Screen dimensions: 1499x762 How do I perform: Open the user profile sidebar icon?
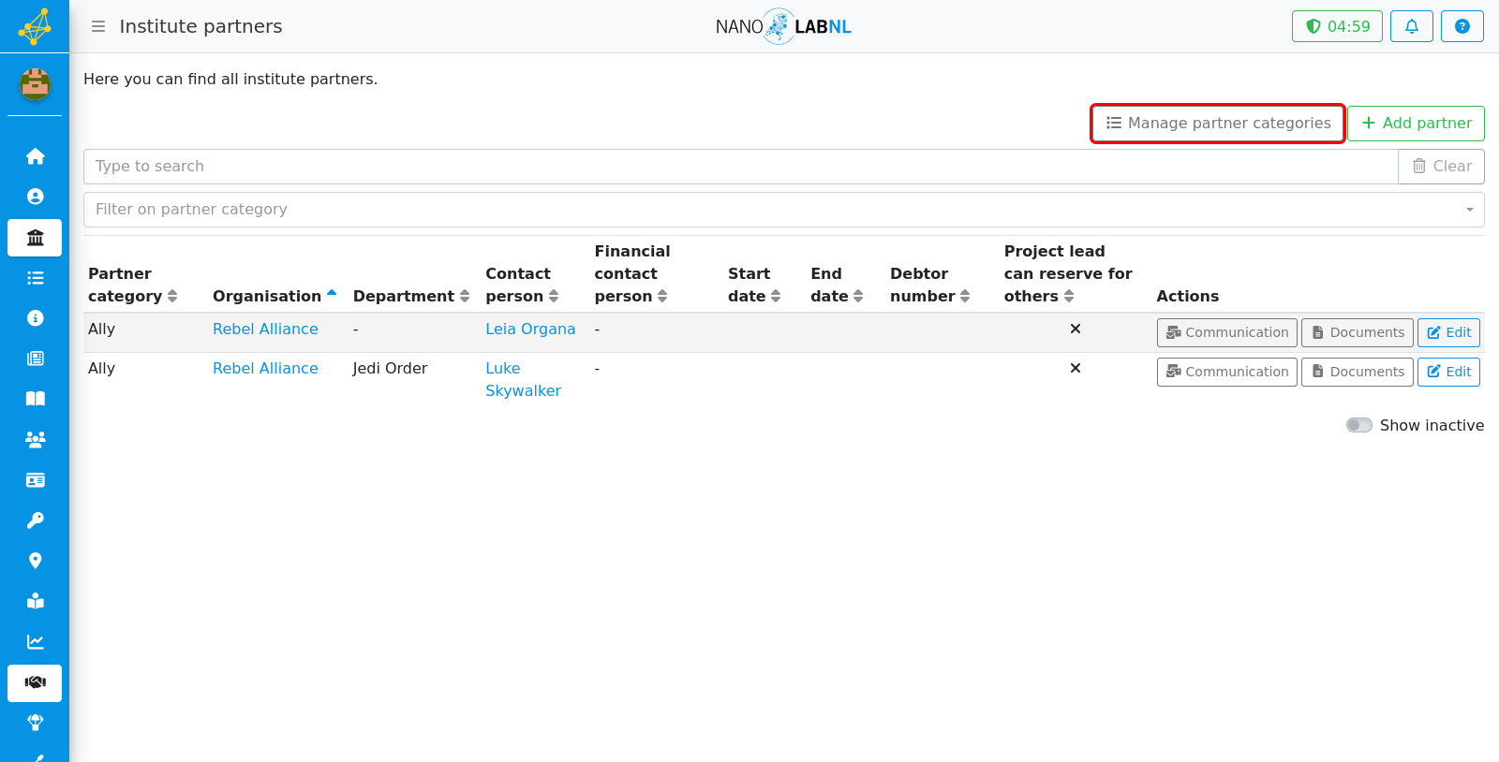(35, 197)
